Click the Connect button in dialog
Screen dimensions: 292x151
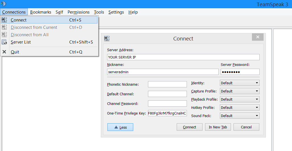(189, 127)
